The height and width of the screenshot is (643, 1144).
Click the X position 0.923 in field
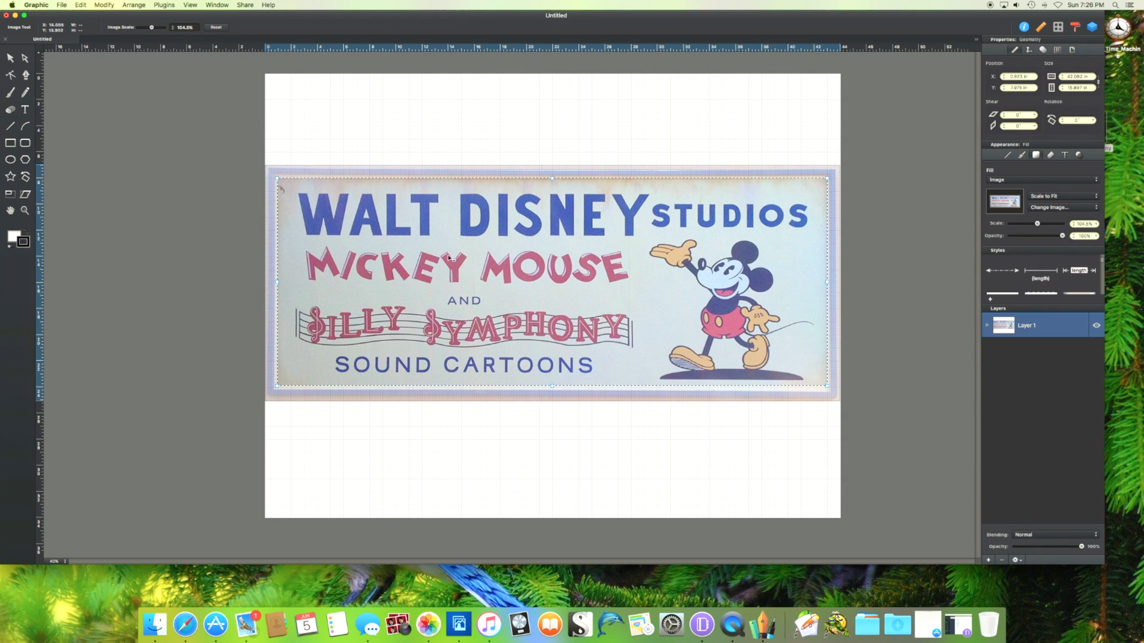(x=1019, y=76)
